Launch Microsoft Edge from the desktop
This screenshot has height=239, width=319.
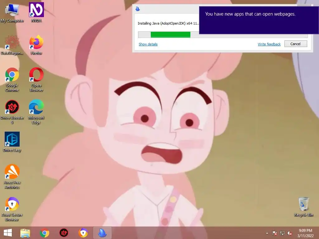(x=36, y=112)
